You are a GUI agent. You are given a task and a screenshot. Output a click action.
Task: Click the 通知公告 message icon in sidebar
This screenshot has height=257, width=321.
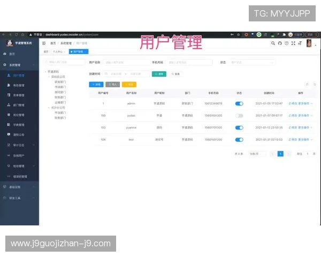pyautogui.click(x=9, y=134)
